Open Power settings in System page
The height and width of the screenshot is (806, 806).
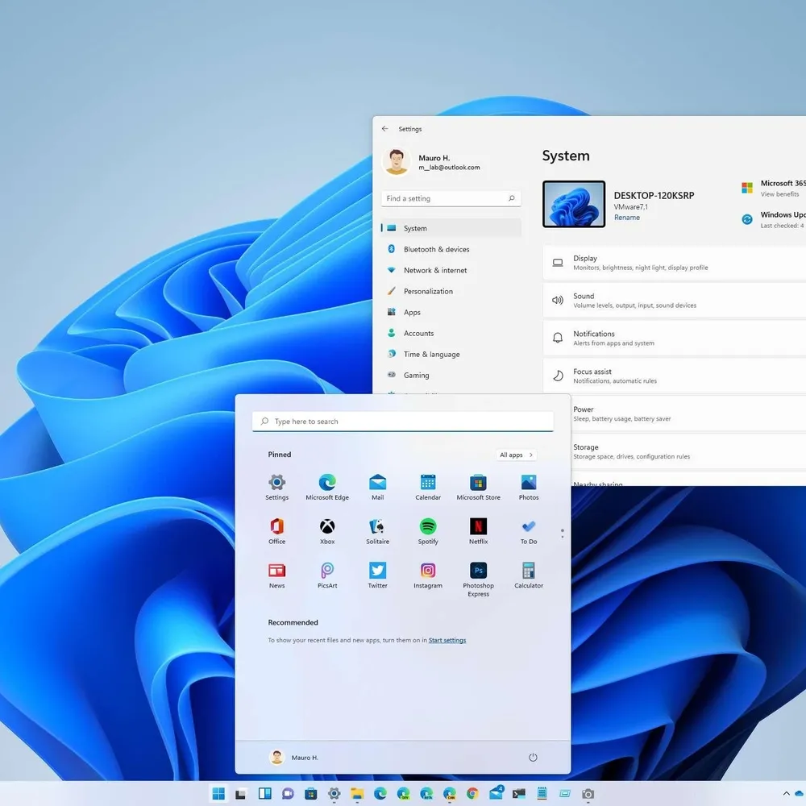click(x=688, y=413)
